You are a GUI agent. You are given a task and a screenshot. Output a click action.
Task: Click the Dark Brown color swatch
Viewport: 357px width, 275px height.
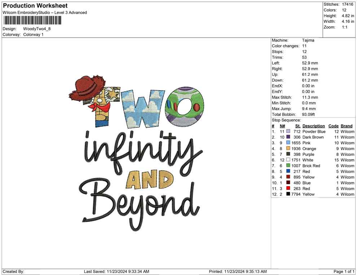(x=288, y=137)
